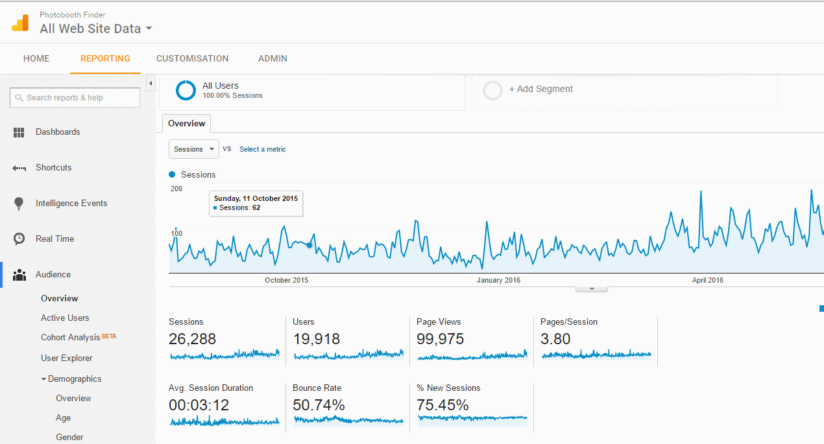Open the CUSTOMISATION tab
This screenshot has width=824, height=444.
coord(193,58)
